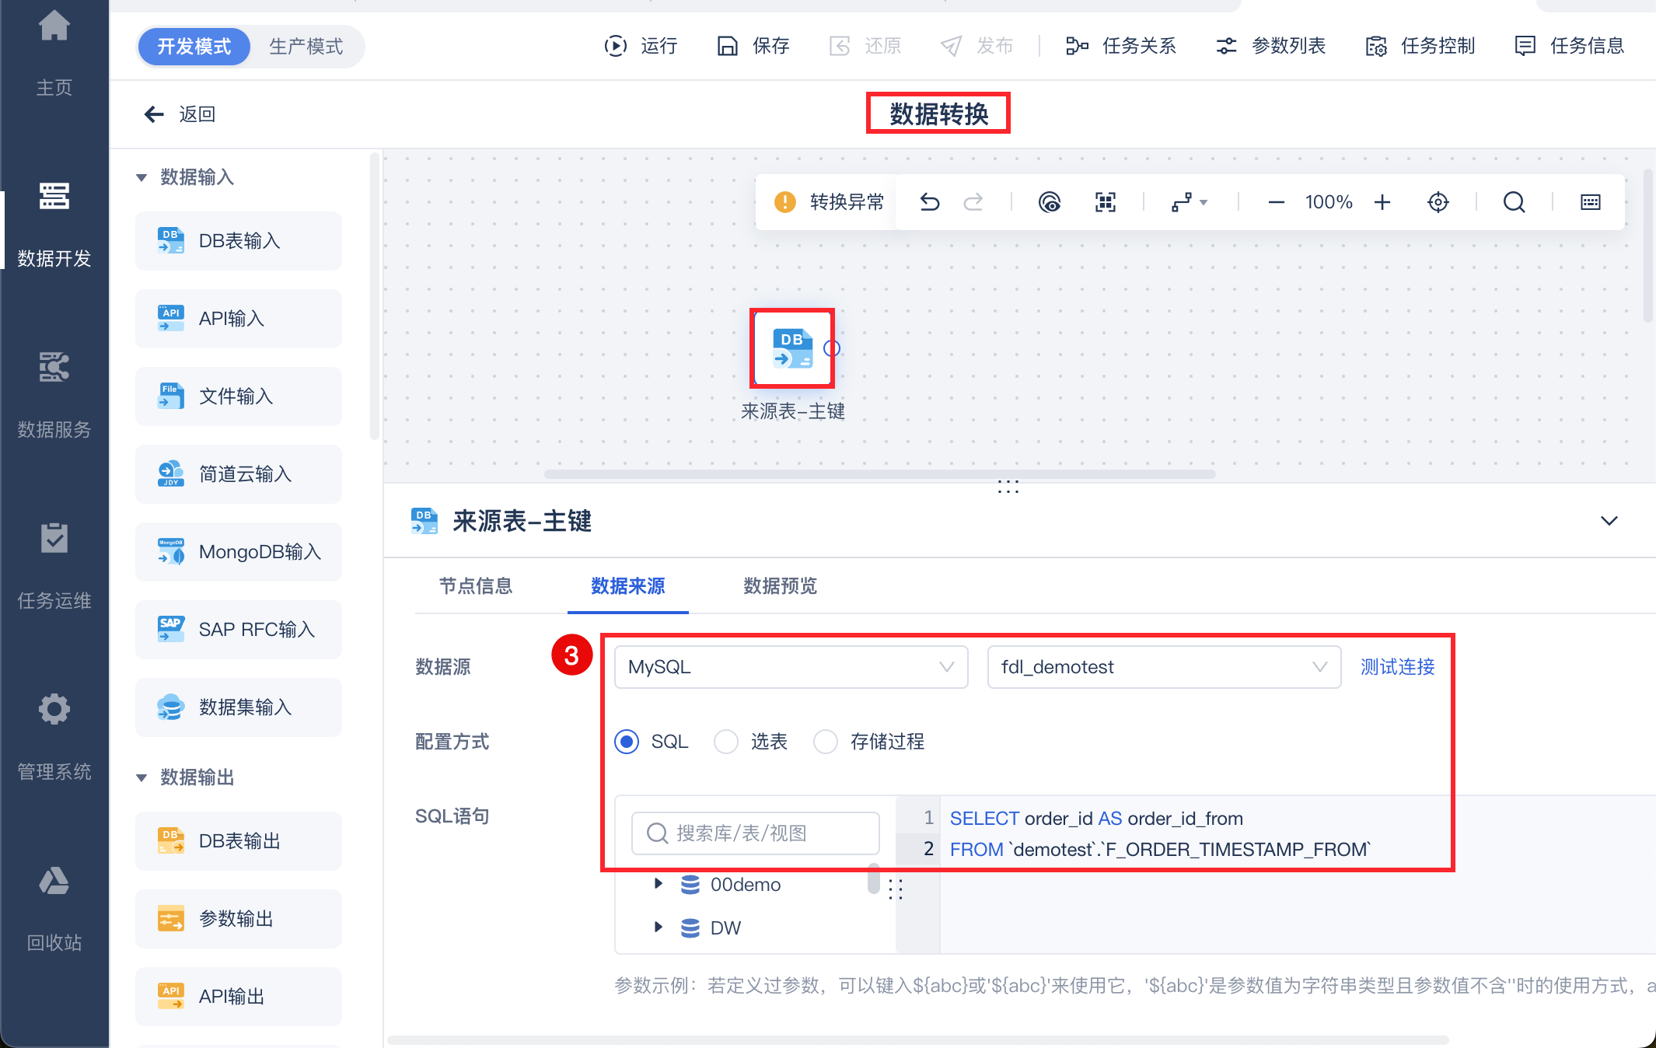Screen dimensions: 1656x1048
Task: Click the fit-to-screen selection icon
Action: point(1106,203)
